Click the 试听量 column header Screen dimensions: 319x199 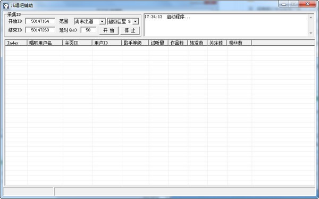[x=158, y=43]
